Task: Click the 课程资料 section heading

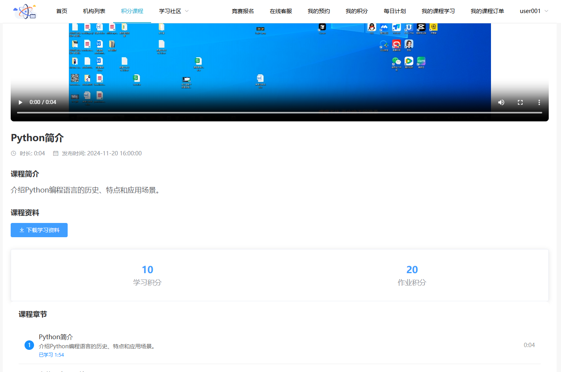Action: [x=25, y=213]
